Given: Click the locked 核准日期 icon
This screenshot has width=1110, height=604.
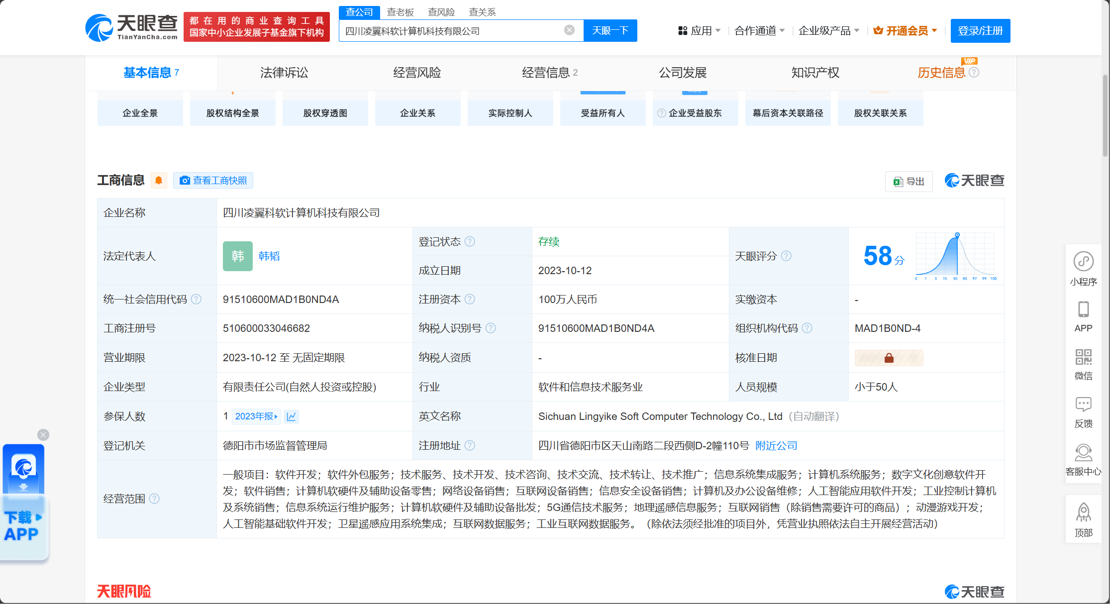Looking at the screenshot, I should click(889, 358).
